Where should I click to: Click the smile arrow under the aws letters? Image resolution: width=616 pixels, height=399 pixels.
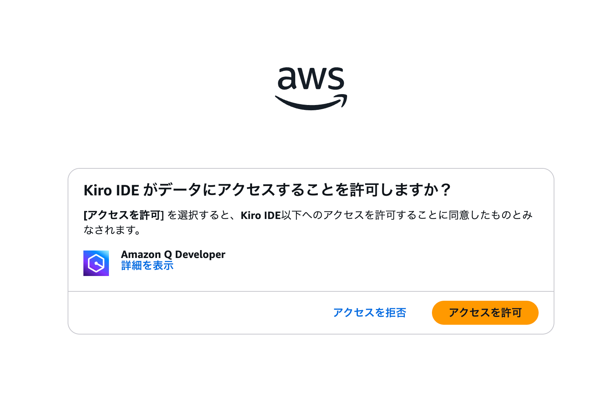[x=311, y=102]
